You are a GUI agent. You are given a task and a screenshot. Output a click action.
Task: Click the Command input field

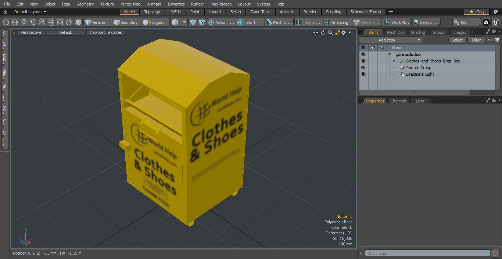coord(427,253)
